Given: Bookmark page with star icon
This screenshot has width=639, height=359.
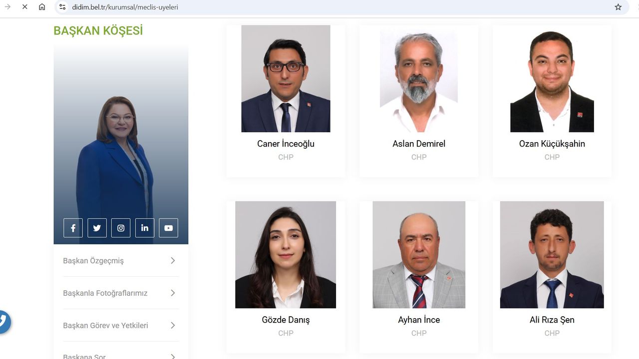Looking at the screenshot, I should click(x=618, y=7).
